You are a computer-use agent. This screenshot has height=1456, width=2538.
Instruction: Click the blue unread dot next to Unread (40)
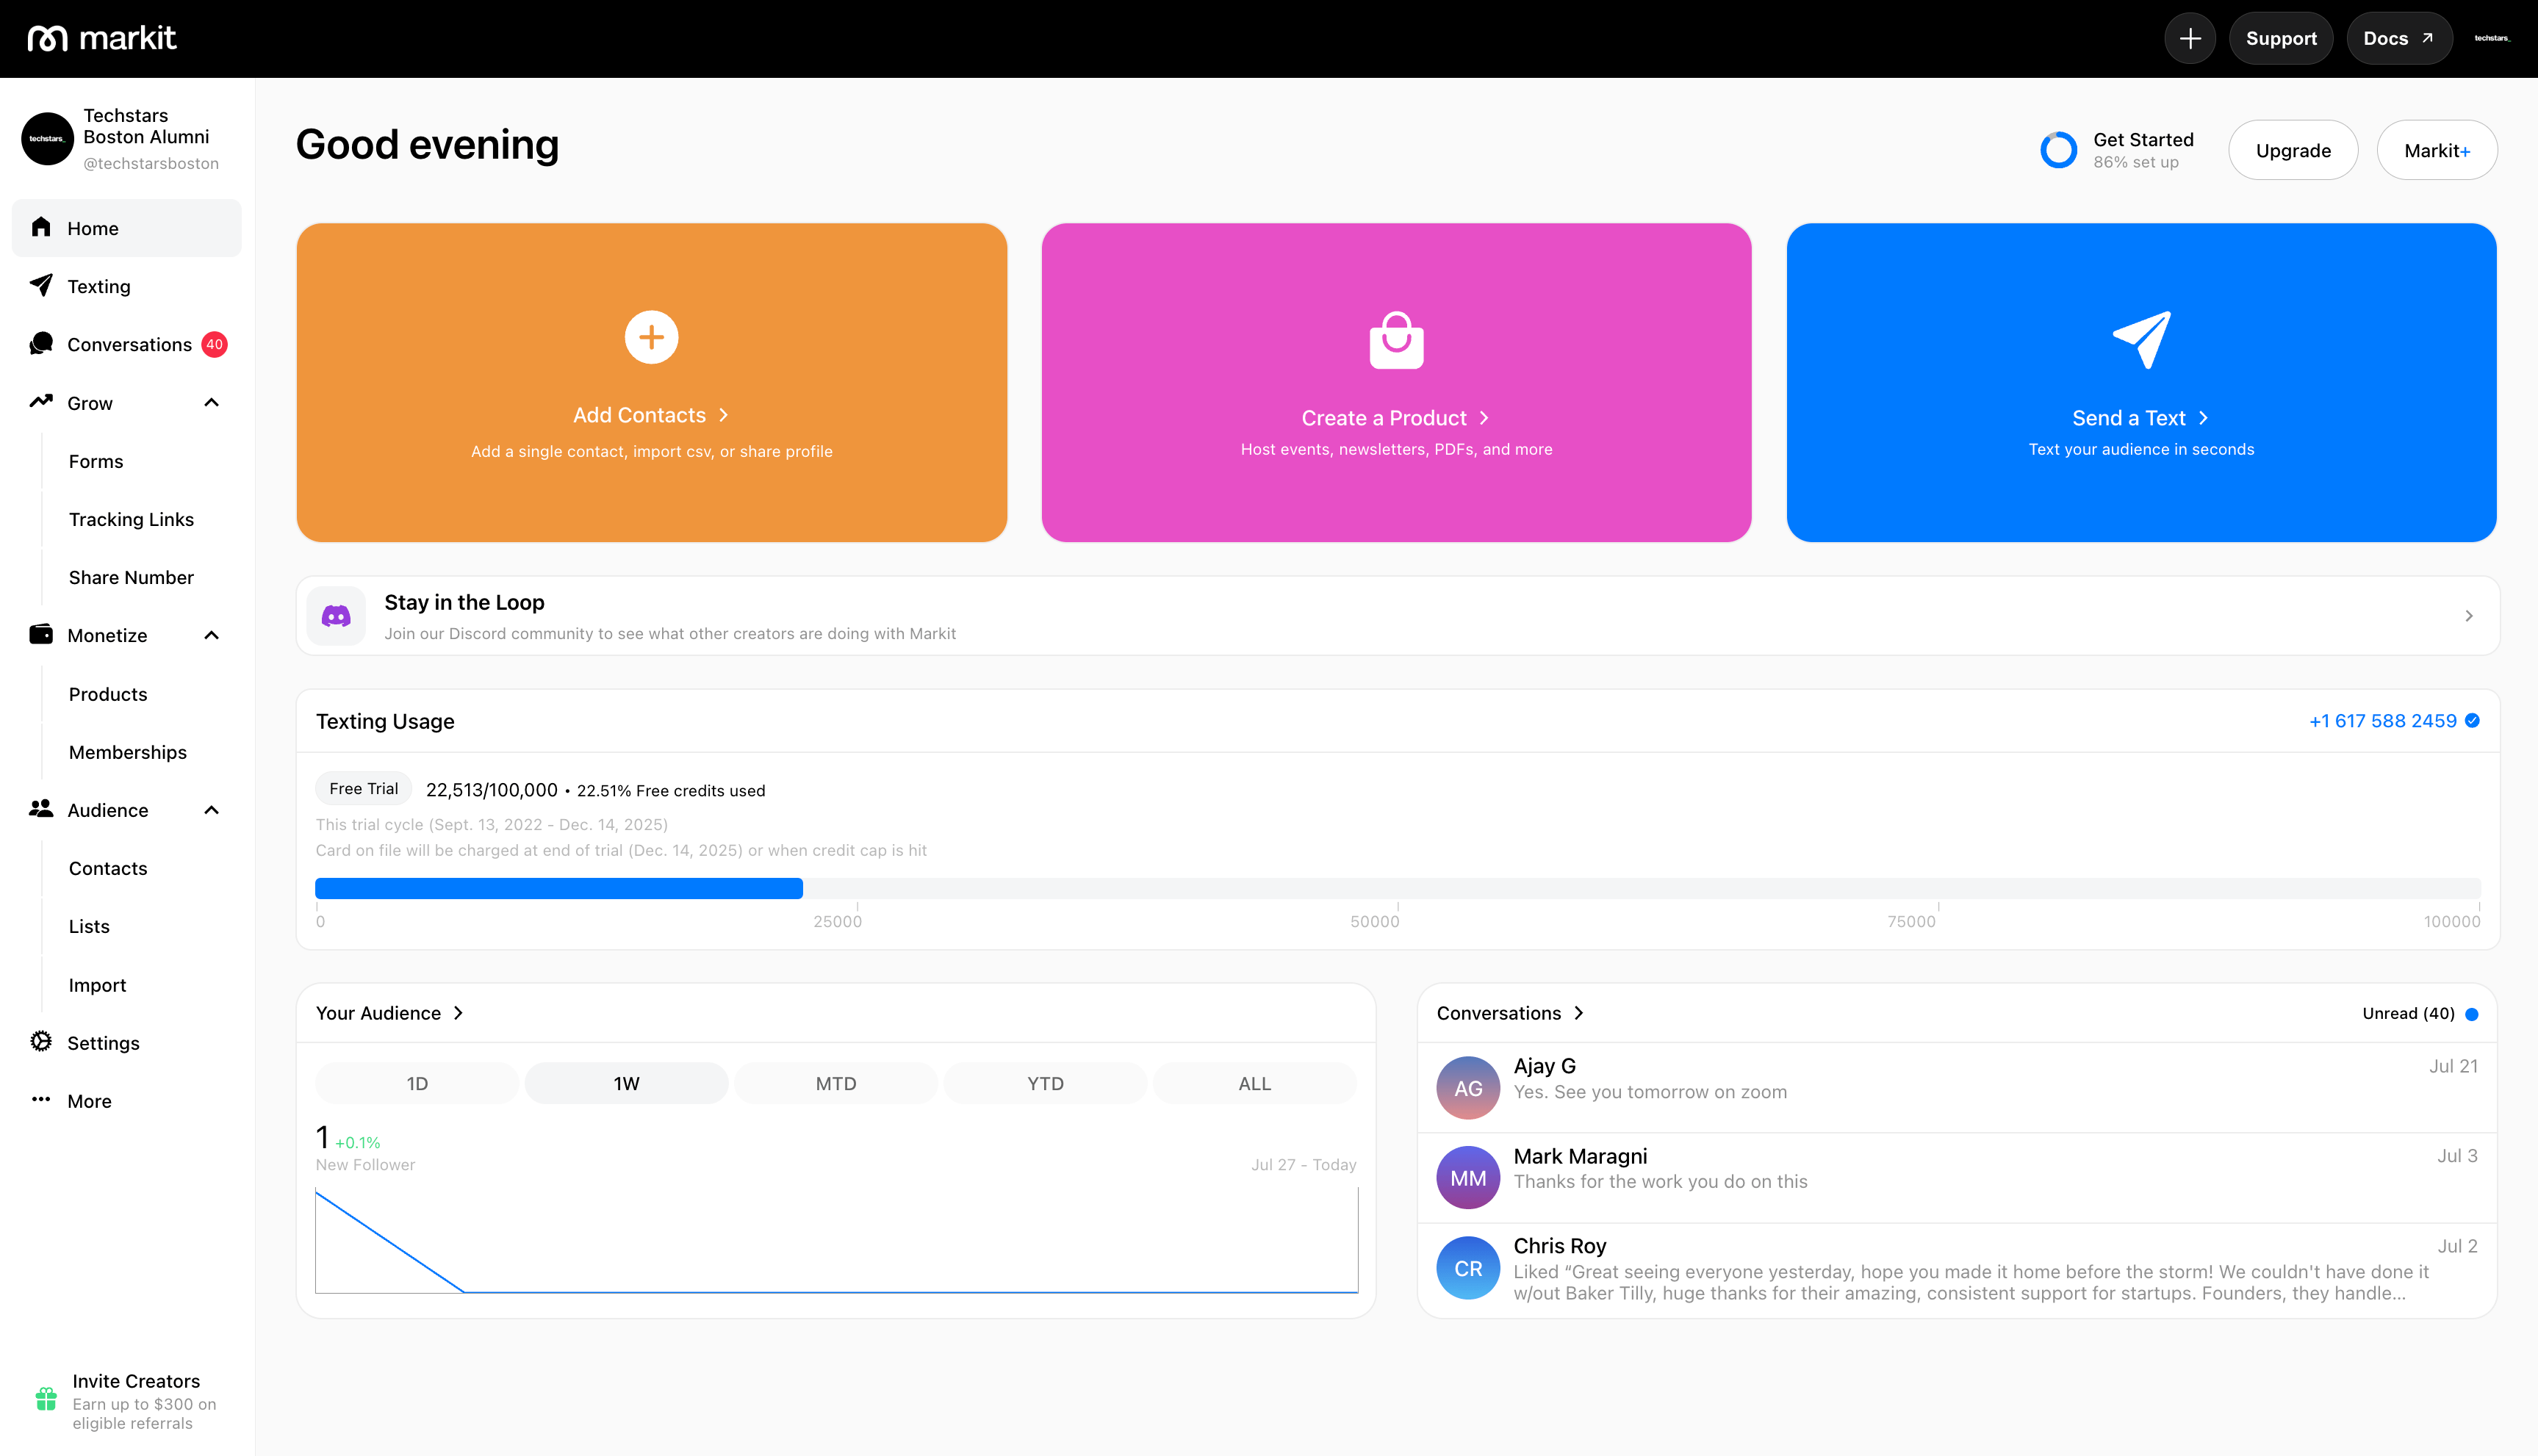click(2472, 1014)
